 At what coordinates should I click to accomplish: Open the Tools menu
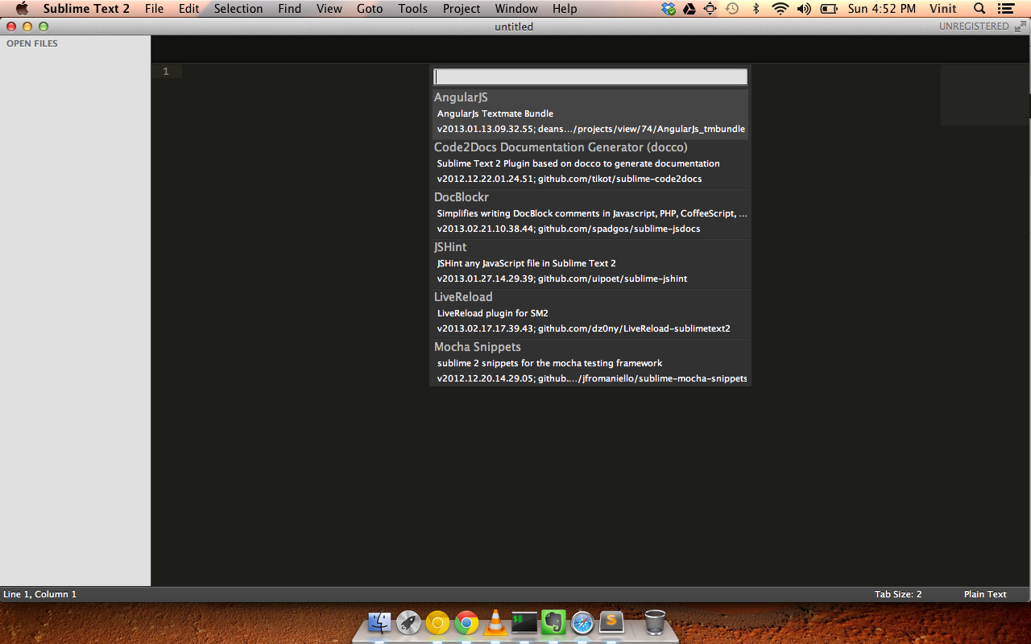click(412, 9)
